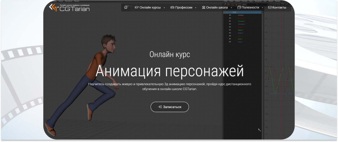
Task: Click the Записаться button
Action: [x=170, y=107]
